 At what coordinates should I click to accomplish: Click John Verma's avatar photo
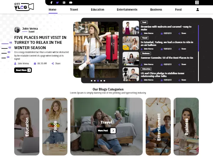tap(17, 30)
